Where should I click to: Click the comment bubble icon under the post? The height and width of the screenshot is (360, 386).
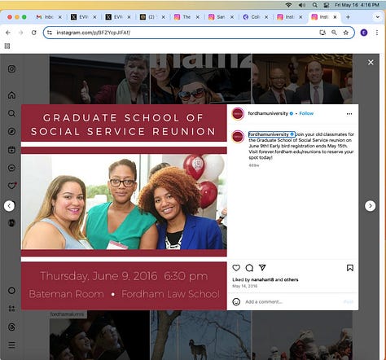249,268
